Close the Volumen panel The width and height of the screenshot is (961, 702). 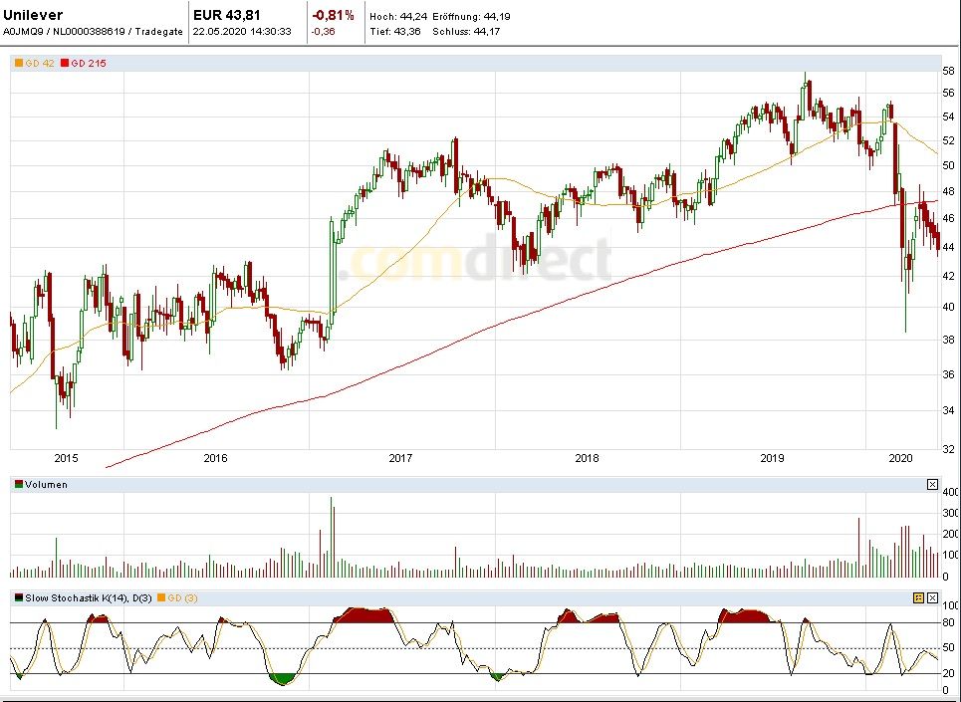[932, 485]
